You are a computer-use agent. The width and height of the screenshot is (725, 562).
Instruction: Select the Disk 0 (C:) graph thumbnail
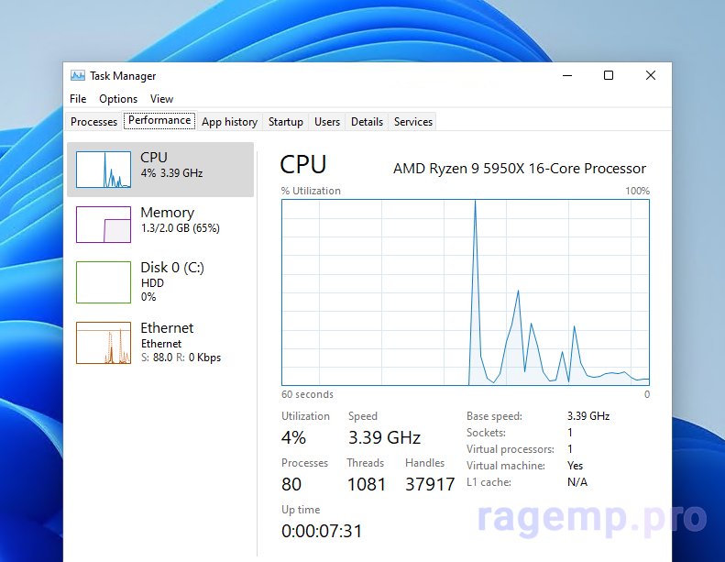click(104, 282)
